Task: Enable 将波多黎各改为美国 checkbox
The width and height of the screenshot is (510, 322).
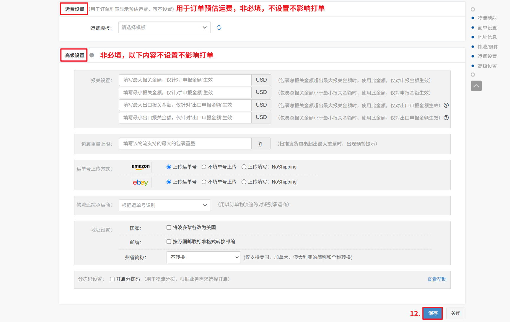Action: [169, 227]
